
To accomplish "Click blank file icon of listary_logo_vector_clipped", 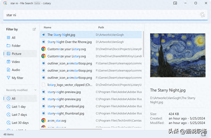I will click(x=44, y=85).
